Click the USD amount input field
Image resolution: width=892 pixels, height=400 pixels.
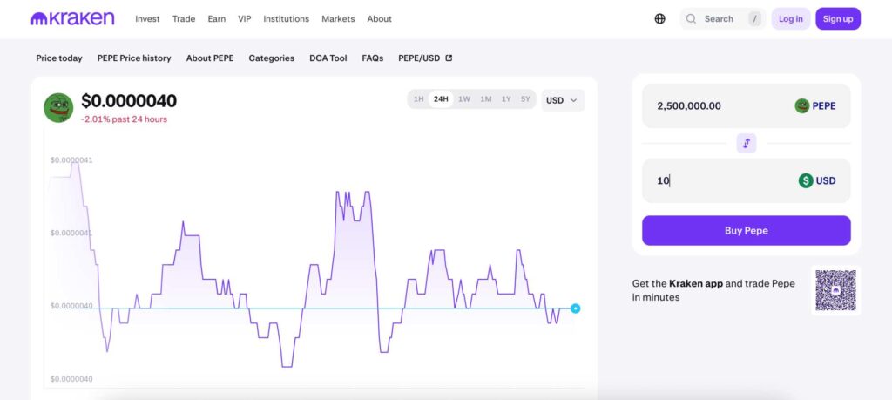[x=747, y=181]
